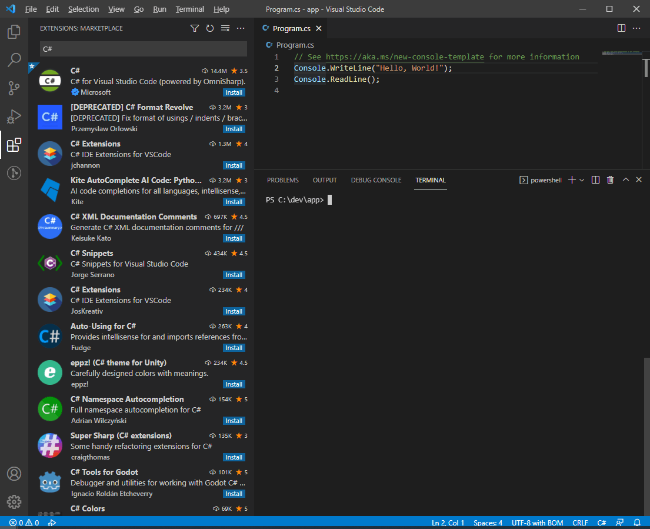Viewport: 650px width, 529px height.
Task: Install the Microsoft C# extension
Action: [x=234, y=92]
